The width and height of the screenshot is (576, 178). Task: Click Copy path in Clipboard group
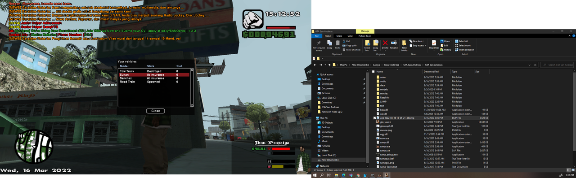[349, 45]
